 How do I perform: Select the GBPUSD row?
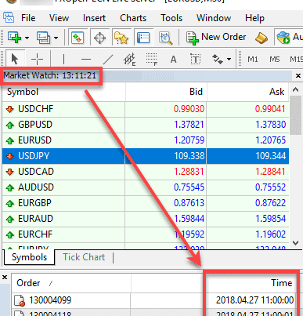click(x=146, y=125)
